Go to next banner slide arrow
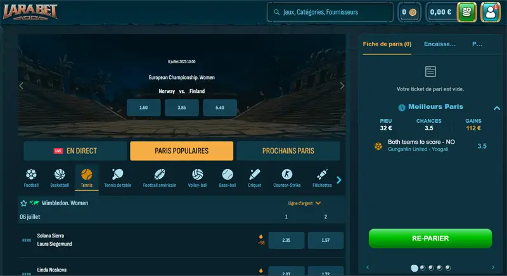The image size is (507, 276). pyautogui.click(x=342, y=85)
